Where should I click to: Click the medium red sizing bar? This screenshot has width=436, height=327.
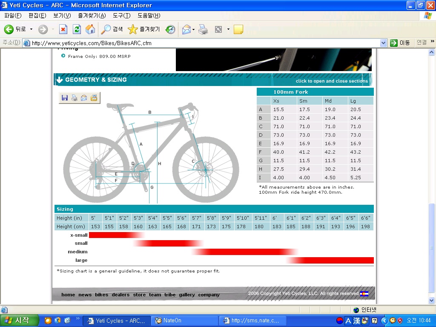coord(245,252)
